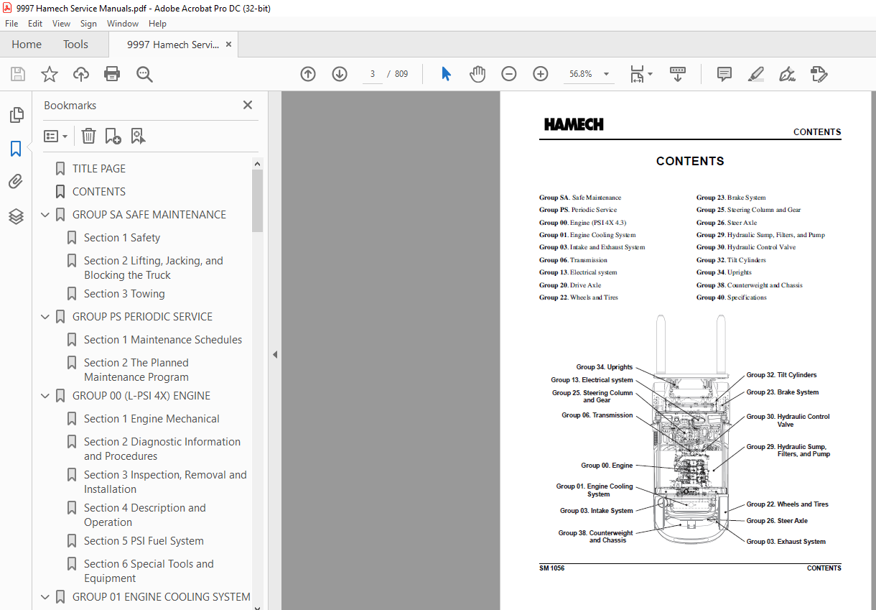Open the View menu

[x=62, y=23]
